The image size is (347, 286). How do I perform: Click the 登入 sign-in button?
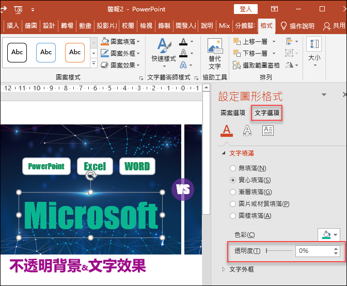[246, 9]
